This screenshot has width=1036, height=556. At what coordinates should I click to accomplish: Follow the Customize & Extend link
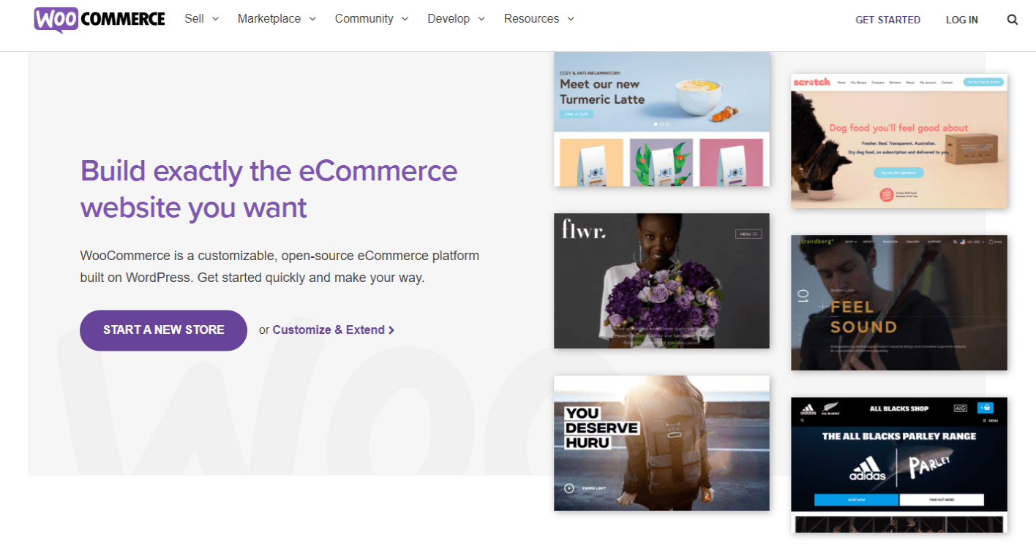point(329,330)
